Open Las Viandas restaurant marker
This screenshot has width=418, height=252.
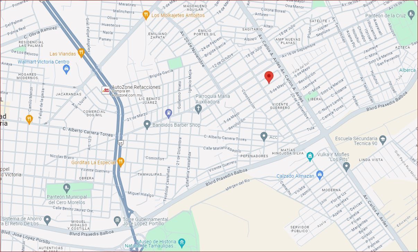[81, 53]
